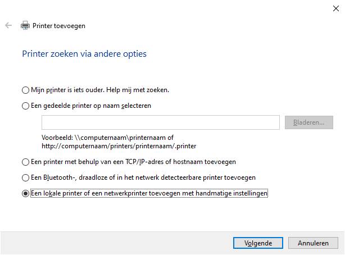Click the 'netwerkprinter toevoegen met handmatige instellingen' label
Viewport: 345px width, 255px height.
coord(185,193)
